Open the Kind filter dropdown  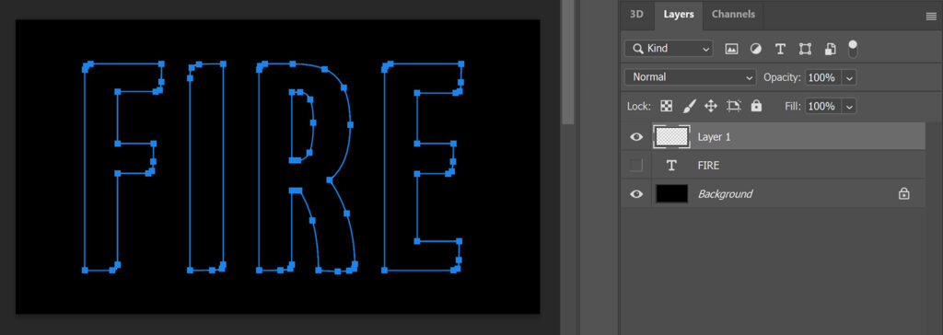click(669, 49)
